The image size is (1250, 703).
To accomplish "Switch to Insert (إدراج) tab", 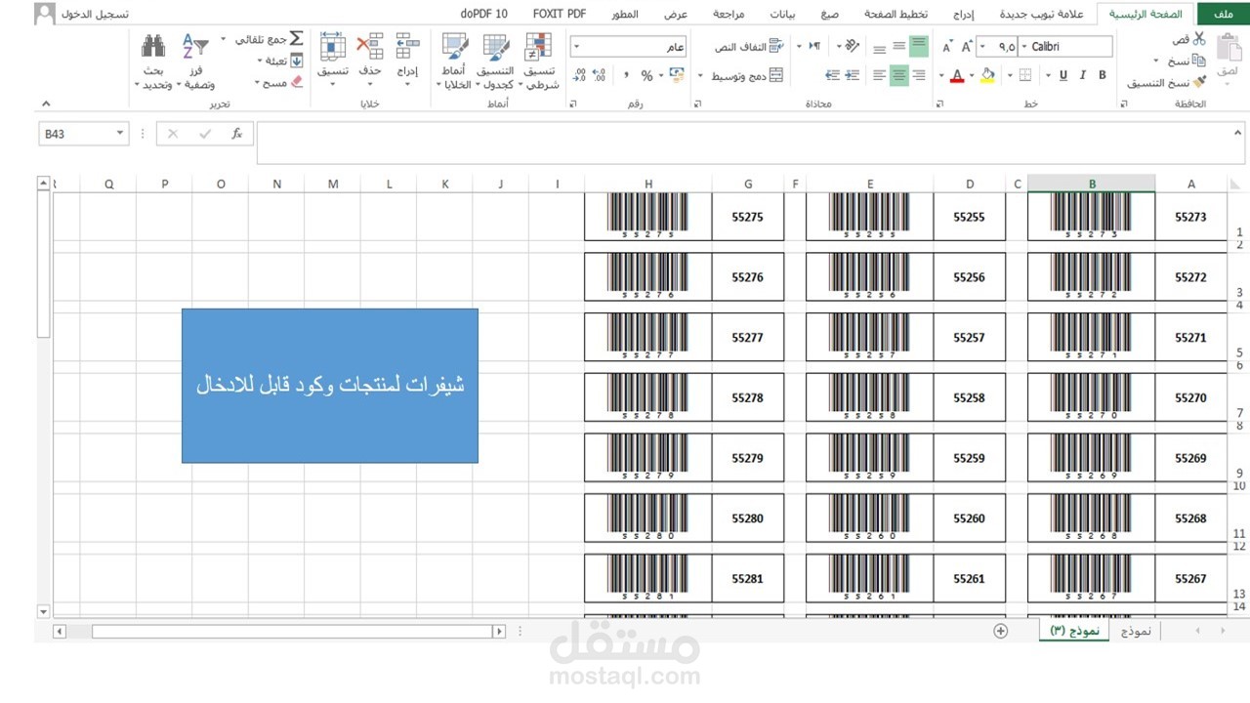I will [x=964, y=14].
